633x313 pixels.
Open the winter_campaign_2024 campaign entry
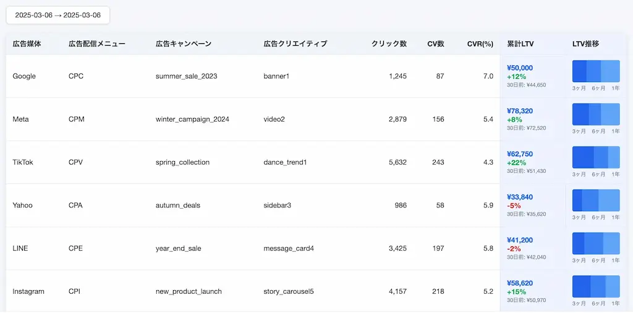(193, 119)
